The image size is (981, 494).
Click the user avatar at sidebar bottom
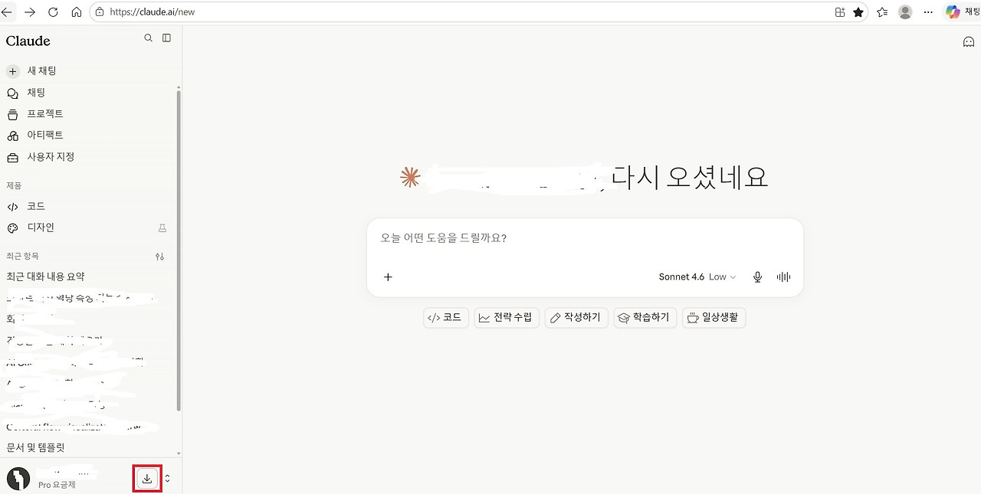click(x=18, y=479)
